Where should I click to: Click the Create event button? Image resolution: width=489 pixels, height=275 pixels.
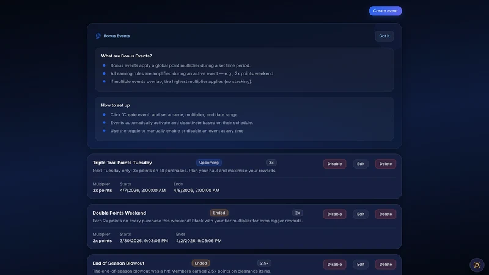pos(385,11)
